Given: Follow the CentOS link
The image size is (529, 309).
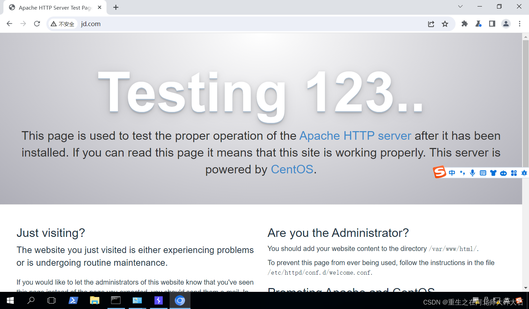Looking at the screenshot, I should point(292,170).
